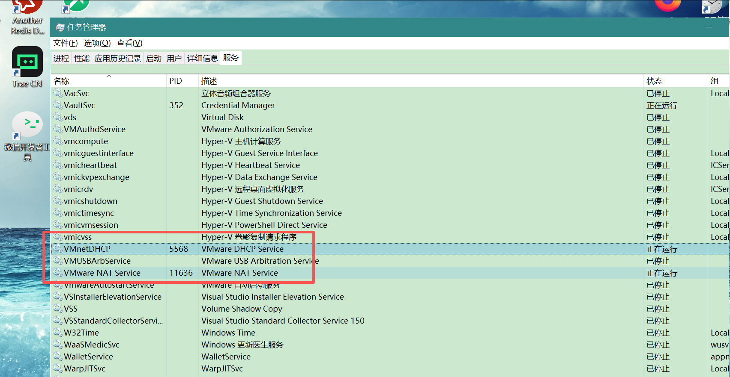Sort by the 状态 column header
Image resolution: width=730 pixels, height=377 pixels.
[x=676, y=81]
